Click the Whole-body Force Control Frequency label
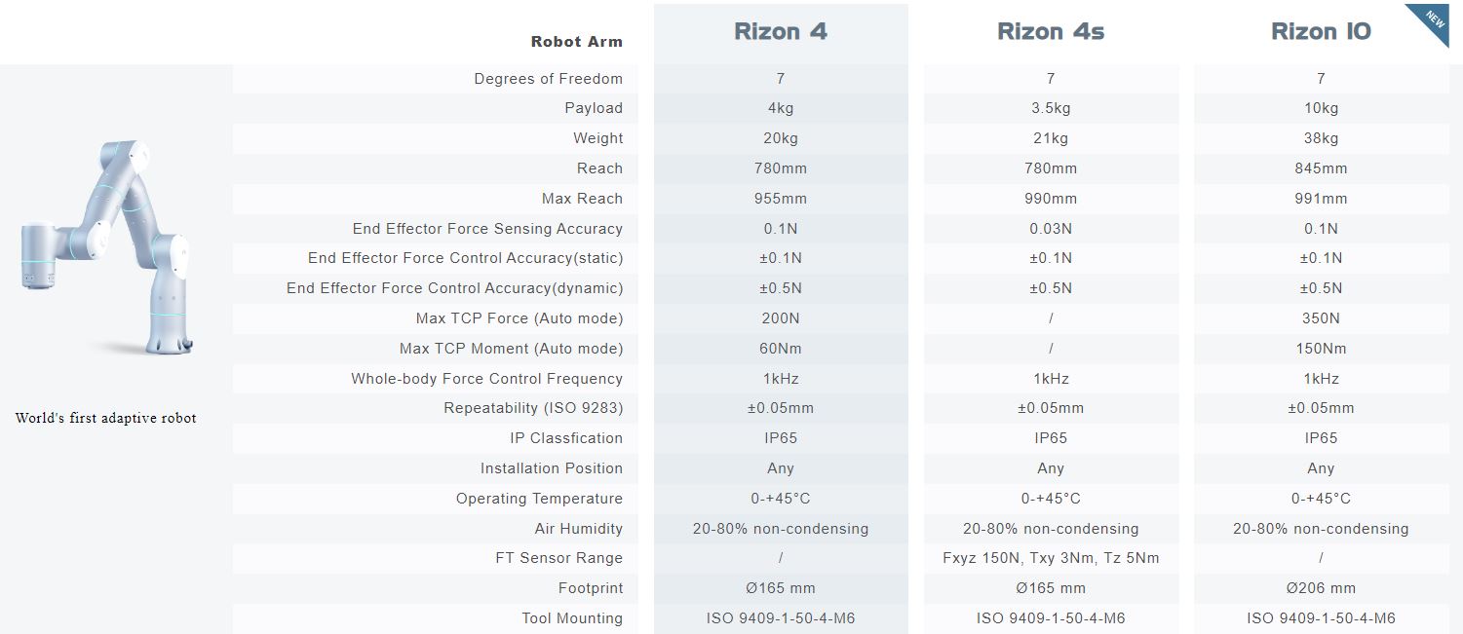This screenshot has width=1463, height=634. (486, 379)
